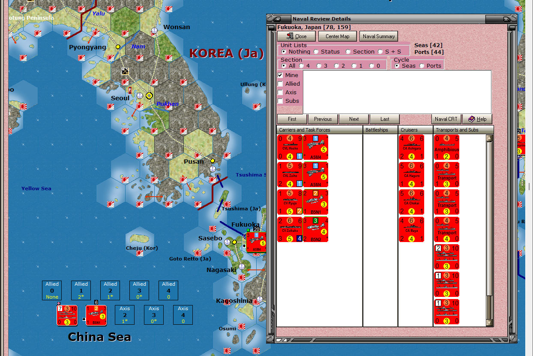Click the Transports and Subs column header

pyautogui.click(x=464, y=130)
